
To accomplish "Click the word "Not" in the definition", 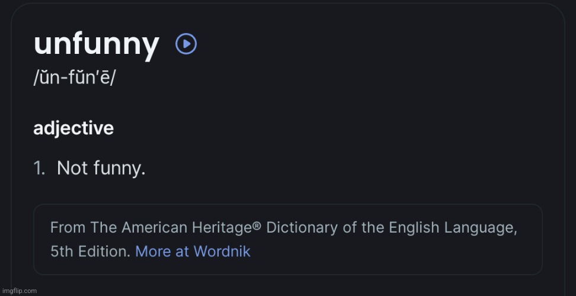I will [72, 169].
